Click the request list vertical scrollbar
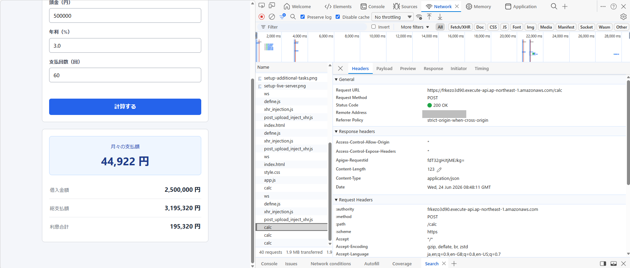The height and width of the screenshot is (268, 630). coord(330,191)
